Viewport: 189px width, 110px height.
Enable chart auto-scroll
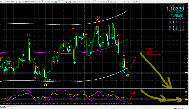[59, 2]
